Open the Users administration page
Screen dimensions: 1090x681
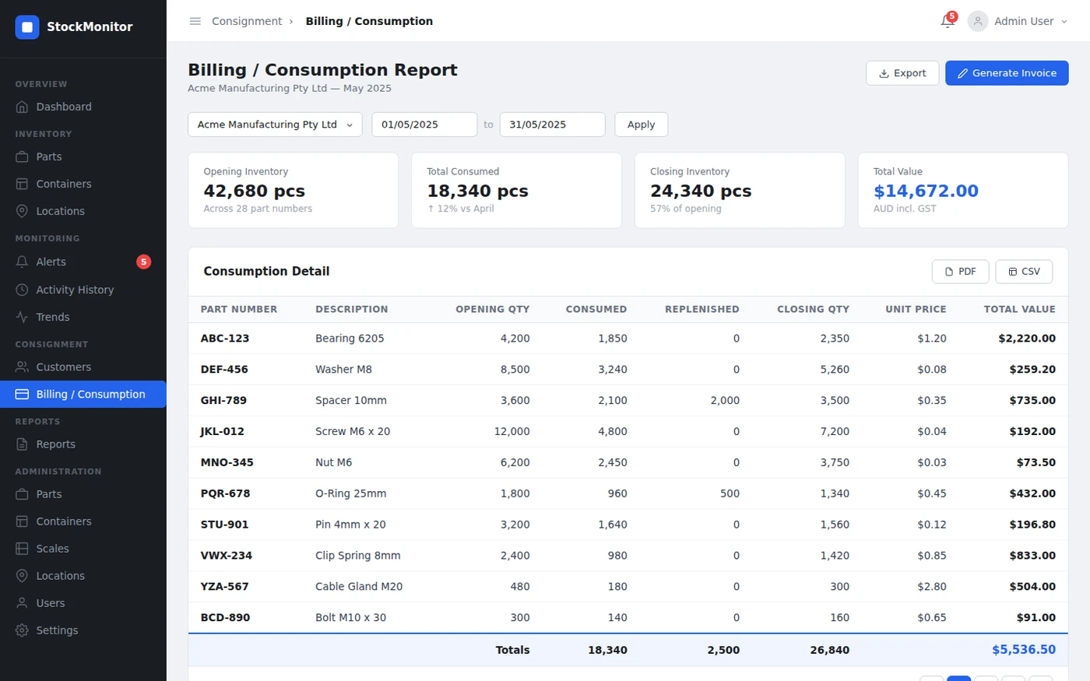[83, 602]
